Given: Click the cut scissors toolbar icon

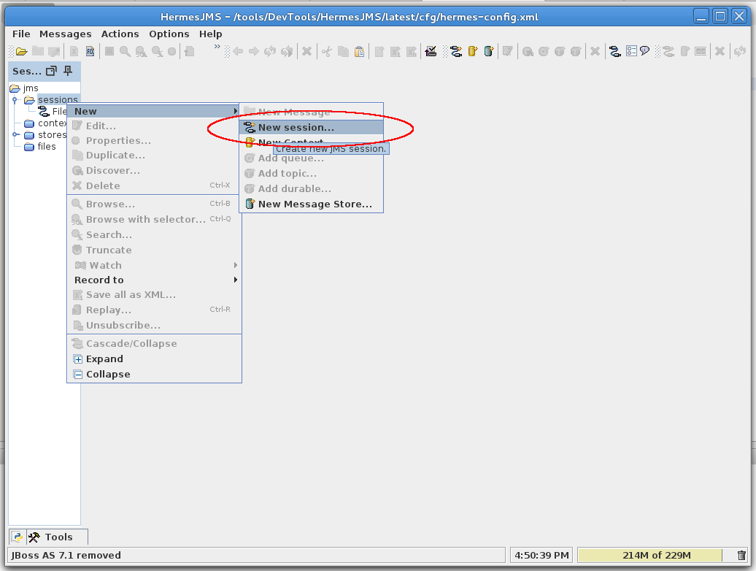Looking at the screenshot, I should 327,51.
